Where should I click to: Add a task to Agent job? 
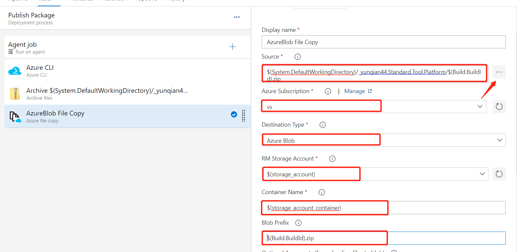click(233, 47)
